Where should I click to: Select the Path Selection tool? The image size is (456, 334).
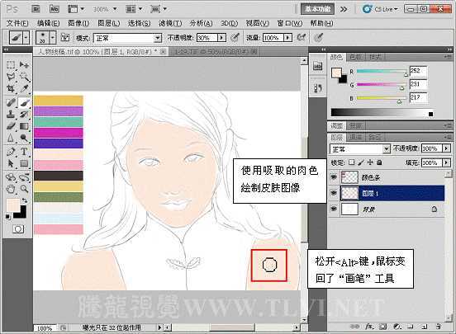click(x=11, y=163)
